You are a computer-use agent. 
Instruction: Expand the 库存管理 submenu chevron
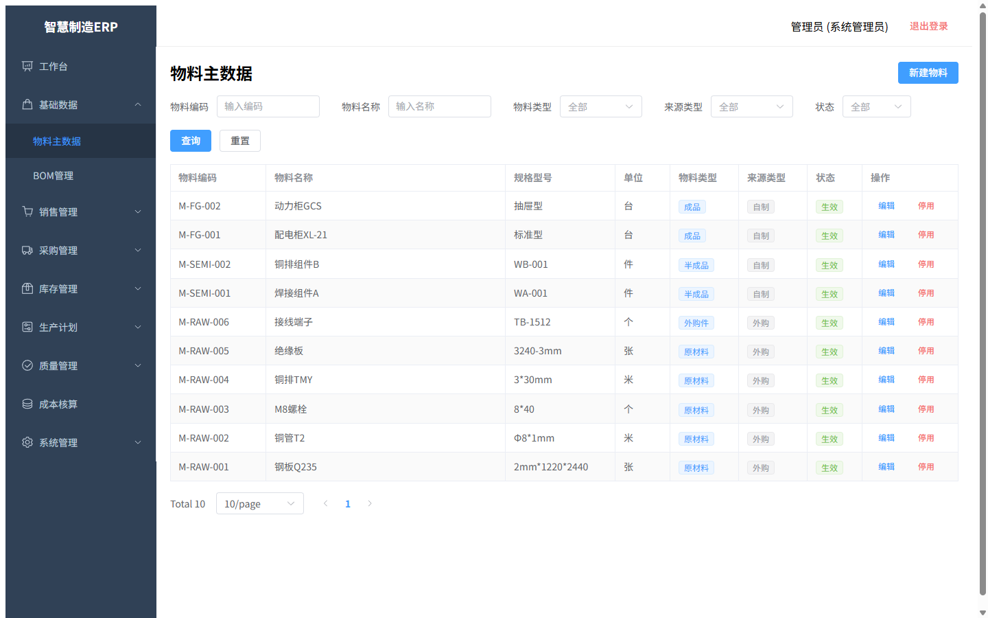[x=138, y=289]
